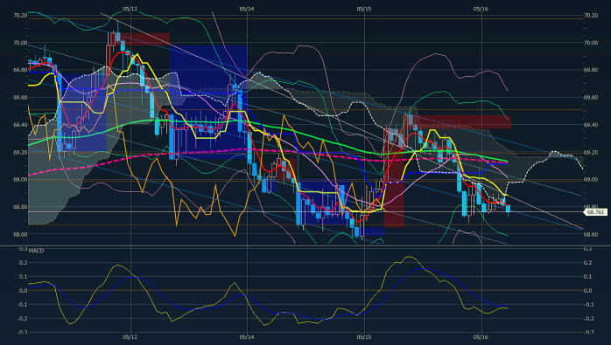Select the 05/13 date label below MACD panel

130,337
